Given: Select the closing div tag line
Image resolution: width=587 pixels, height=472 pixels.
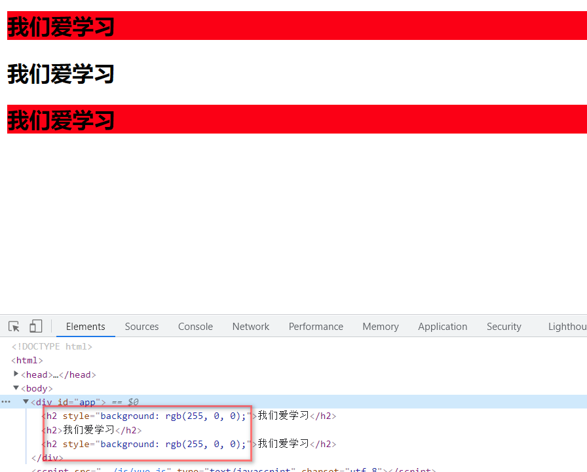Looking at the screenshot, I should pos(47,458).
